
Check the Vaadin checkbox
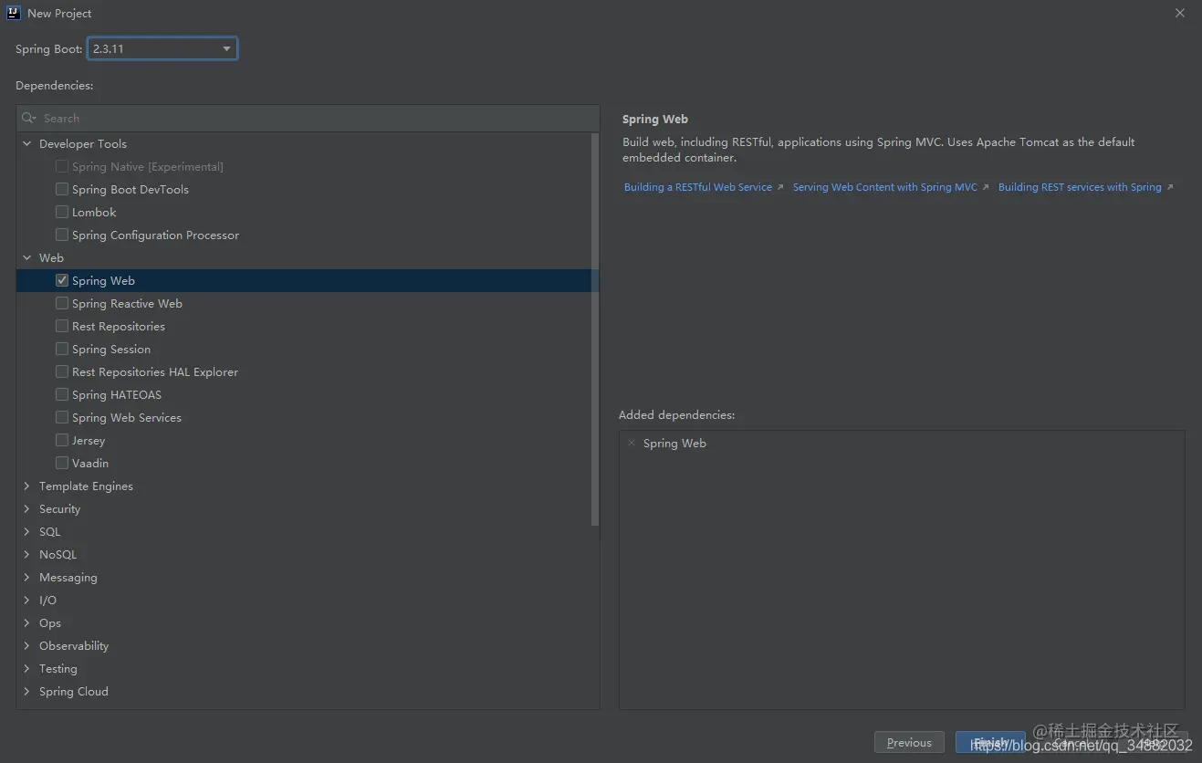pyautogui.click(x=62, y=463)
